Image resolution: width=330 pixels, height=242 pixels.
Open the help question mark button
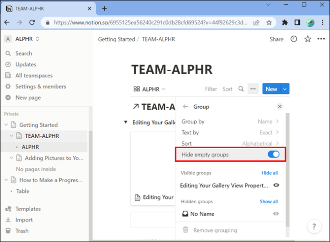(314, 227)
